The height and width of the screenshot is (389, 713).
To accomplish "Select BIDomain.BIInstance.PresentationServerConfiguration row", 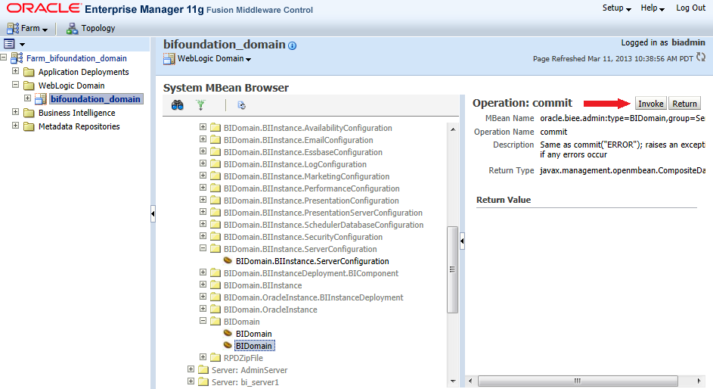I will pos(323,213).
